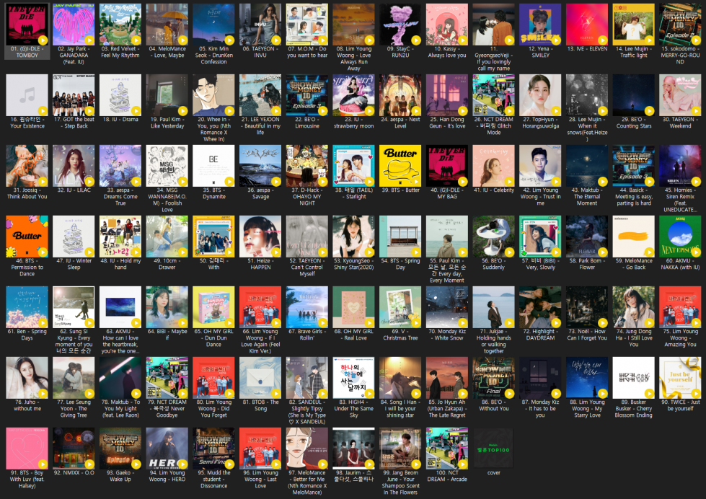Screen dimensions: 706x499
Task: Select file 16 with generic music note icon
Action: click(27, 95)
